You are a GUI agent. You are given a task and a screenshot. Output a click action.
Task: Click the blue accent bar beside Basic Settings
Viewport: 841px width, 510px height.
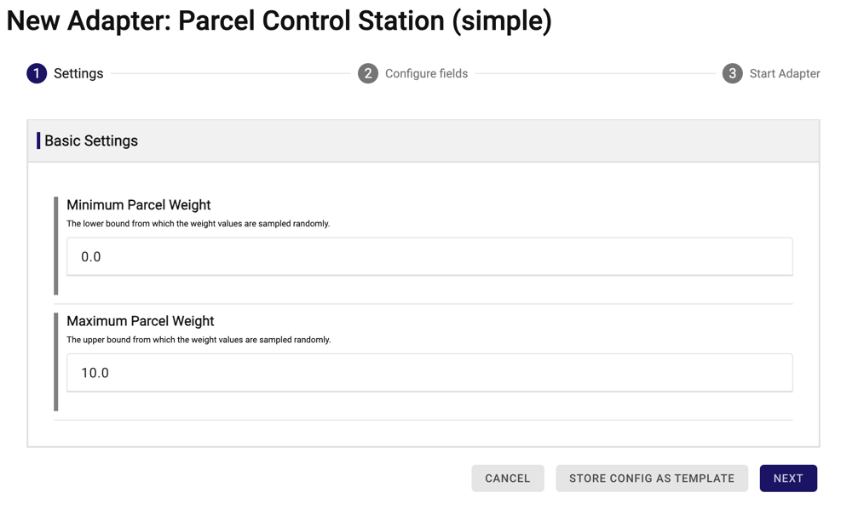point(38,140)
